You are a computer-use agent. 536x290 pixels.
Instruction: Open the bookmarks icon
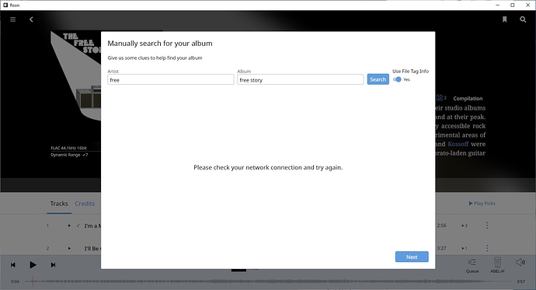505,19
